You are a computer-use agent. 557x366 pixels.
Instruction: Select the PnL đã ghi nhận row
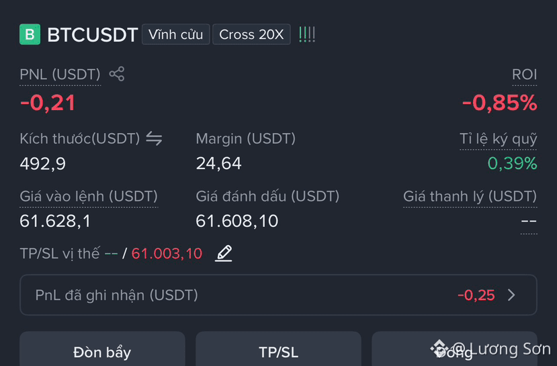point(278,295)
